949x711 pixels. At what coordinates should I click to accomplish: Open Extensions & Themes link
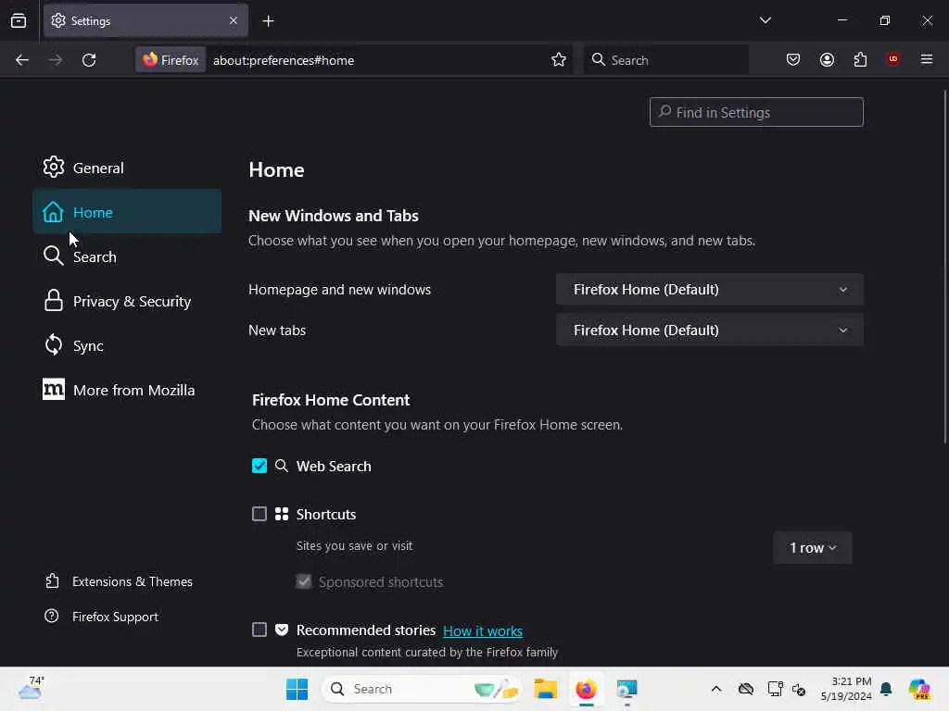(x=119, y=581)
